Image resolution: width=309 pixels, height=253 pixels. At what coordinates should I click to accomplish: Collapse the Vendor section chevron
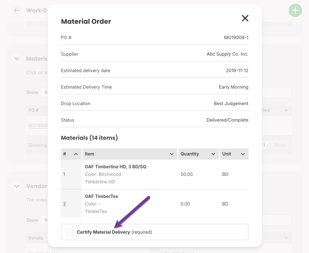pyautogui.click(x=17, y=186)
